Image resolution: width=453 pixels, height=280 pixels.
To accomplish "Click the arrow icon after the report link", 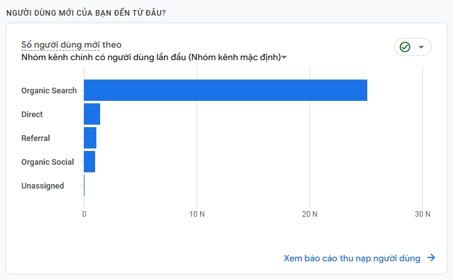I will pos(431,257).
